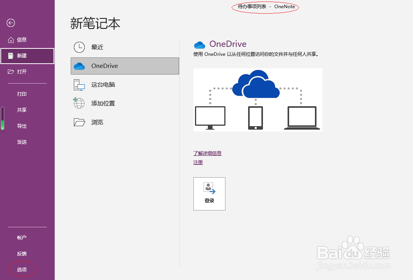Click the back arrow circle icon

(11, 23)
